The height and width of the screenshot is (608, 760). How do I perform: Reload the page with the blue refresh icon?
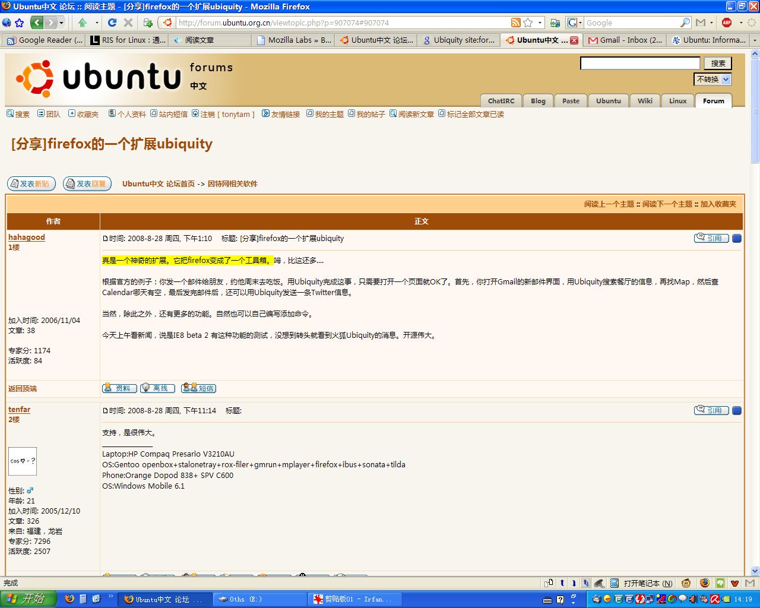112,23
